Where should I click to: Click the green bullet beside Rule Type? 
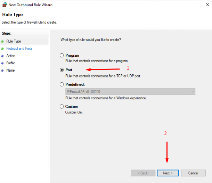(2, 42)
